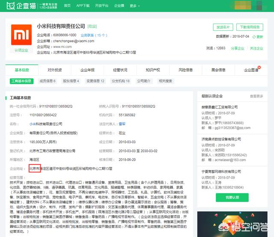Open the 知识产权 tab
Viewport: 274px width, 237px height.
coord(153,70)
